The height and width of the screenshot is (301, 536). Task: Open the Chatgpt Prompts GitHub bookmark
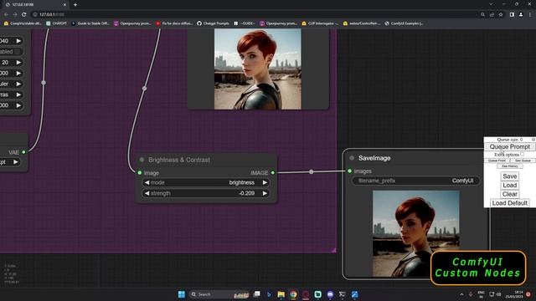coord(213,23)
